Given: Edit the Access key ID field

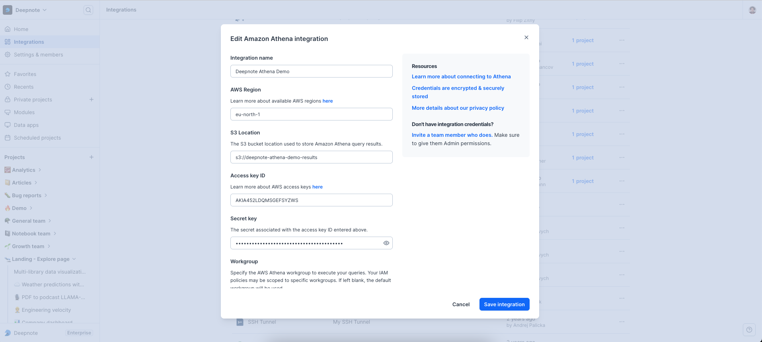Looking at the screenshot, I should [312, 200].
